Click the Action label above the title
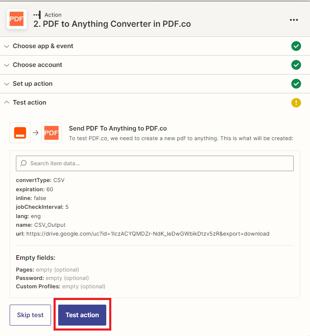 click(53, 15)
